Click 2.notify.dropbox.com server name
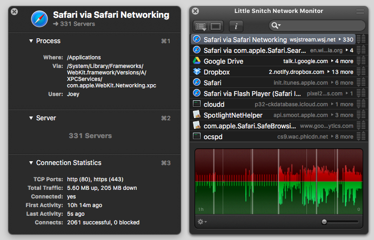This screenshot has height=240, width=374. click(x=297, y=72)
